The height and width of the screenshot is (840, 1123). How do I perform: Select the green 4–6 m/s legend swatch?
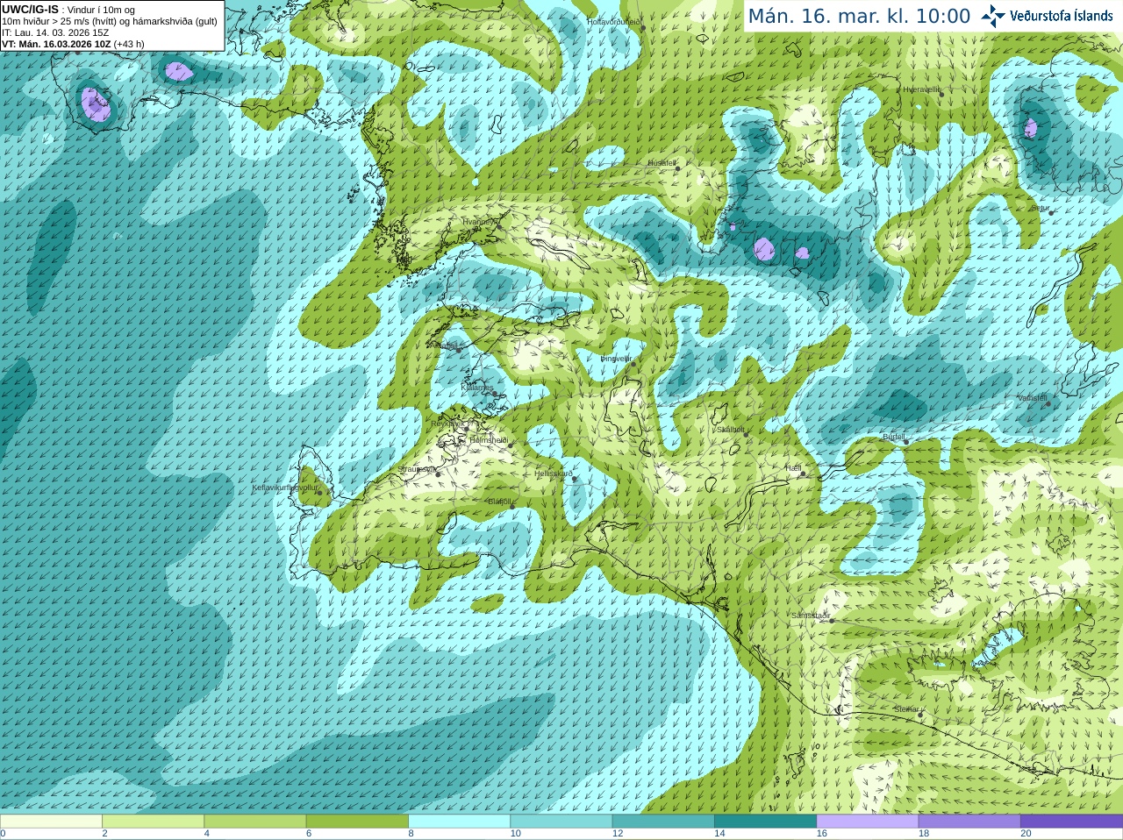pyautogui.click(x=255, y=822)
